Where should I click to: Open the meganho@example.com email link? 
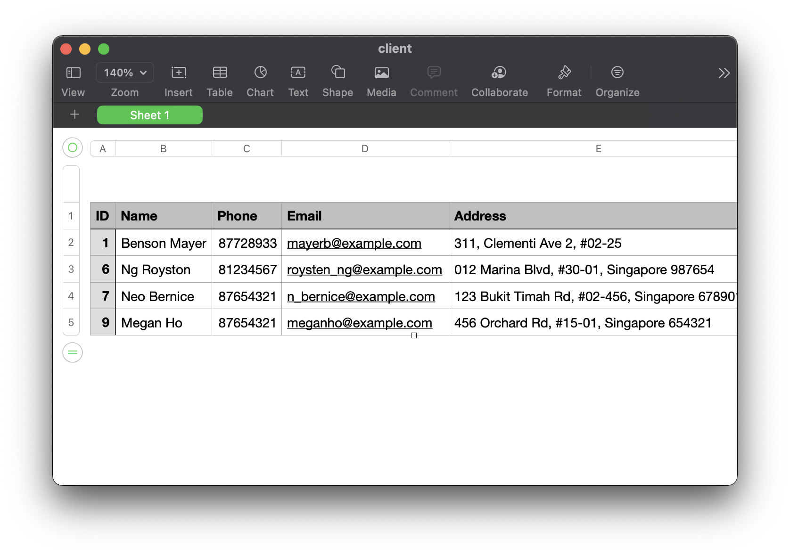pyautogui.click(x=360, y=323)
